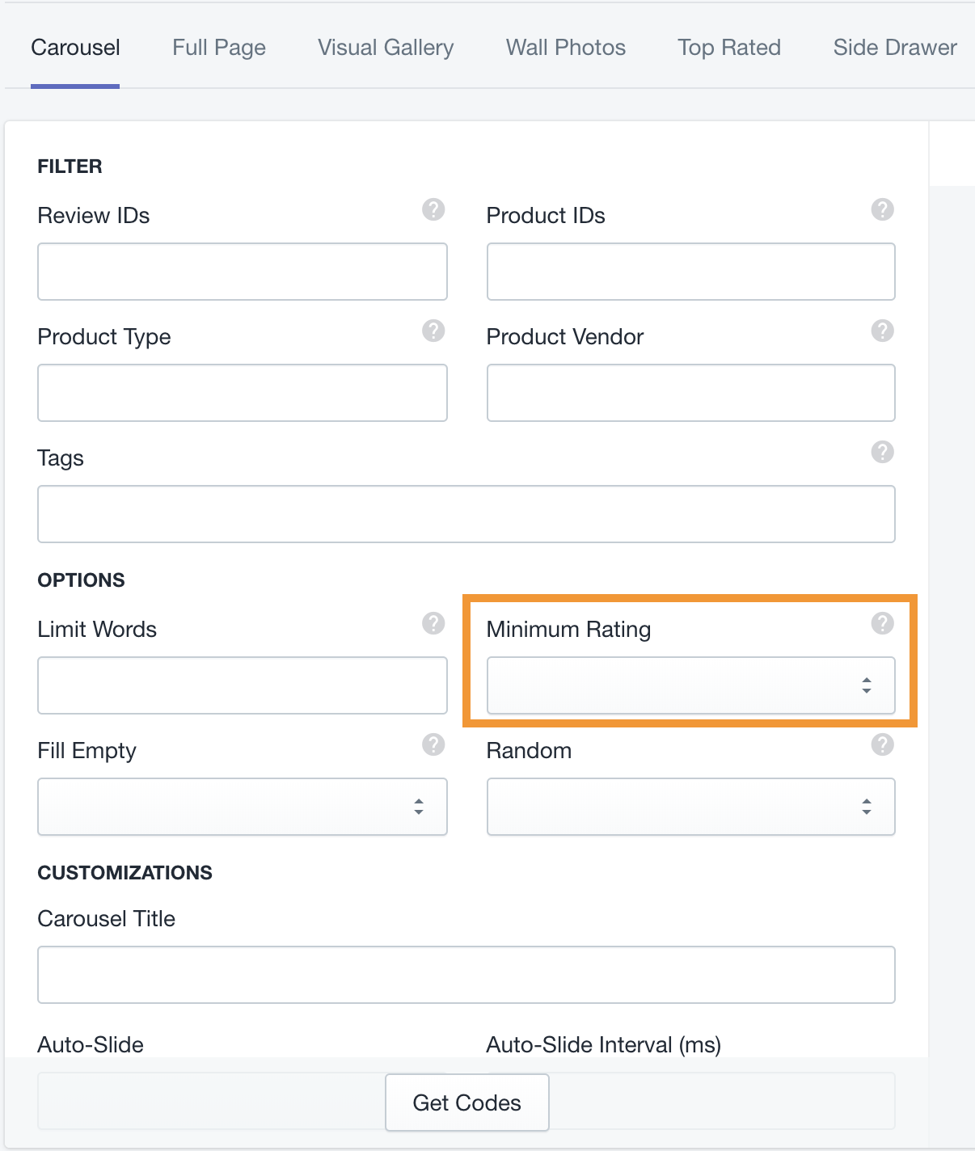Image resolution: width=975 pixels, height=1151 pixels.
Task: Click help icon for Limit Words
Action: [433, 623]
